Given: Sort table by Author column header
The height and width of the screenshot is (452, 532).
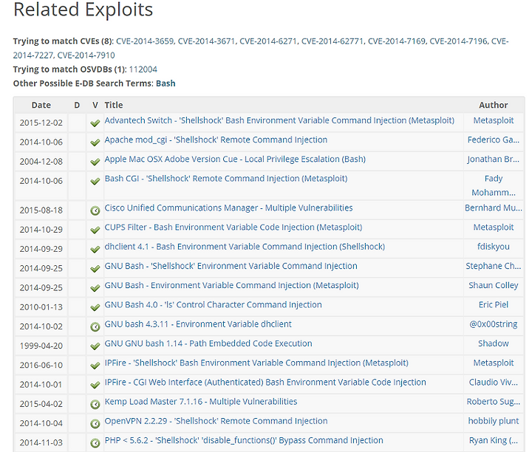Looking at the screenshot, I should pos(494,105).
